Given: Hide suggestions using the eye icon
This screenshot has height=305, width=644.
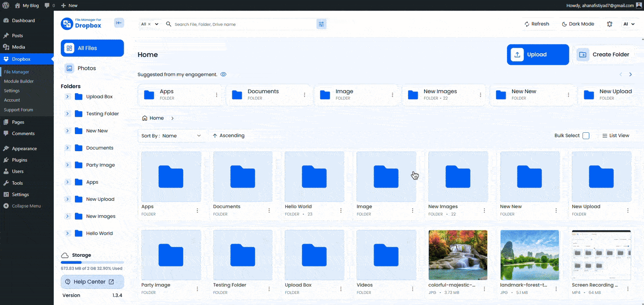Looking at the screenshot, I should [223, 74].
